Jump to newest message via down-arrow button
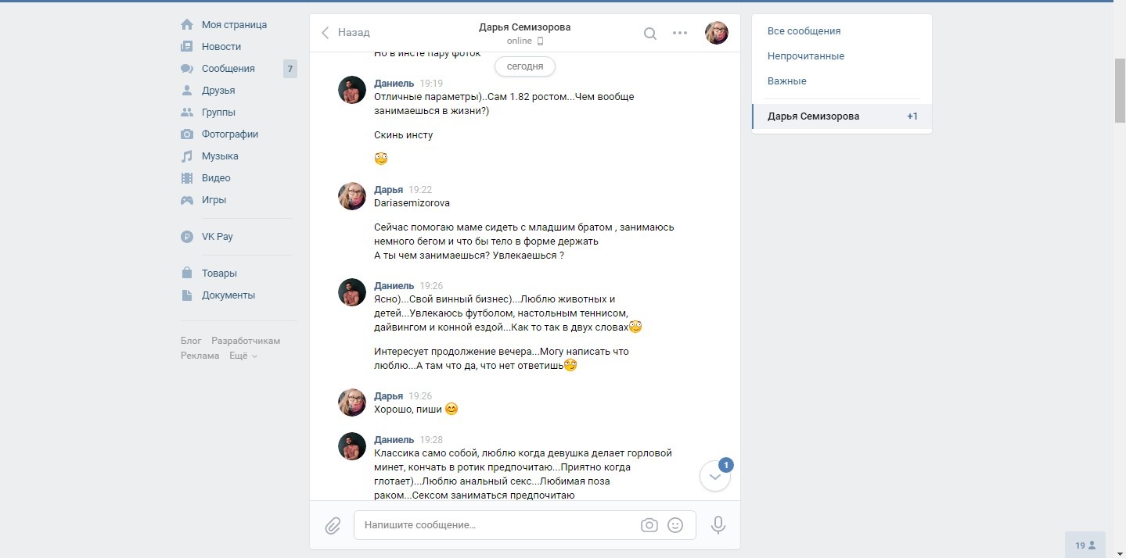Viewport: 1126px width, 558px height. click(x=714, y=476)
